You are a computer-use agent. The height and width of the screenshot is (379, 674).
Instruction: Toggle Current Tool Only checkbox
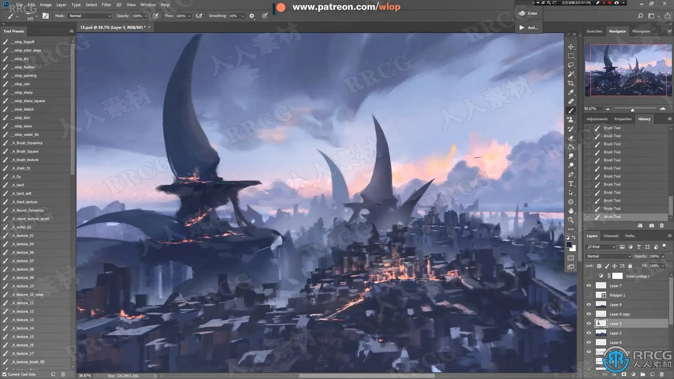point(5,374)
